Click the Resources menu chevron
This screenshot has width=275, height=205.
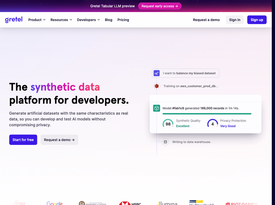click(x=71, y=20)
